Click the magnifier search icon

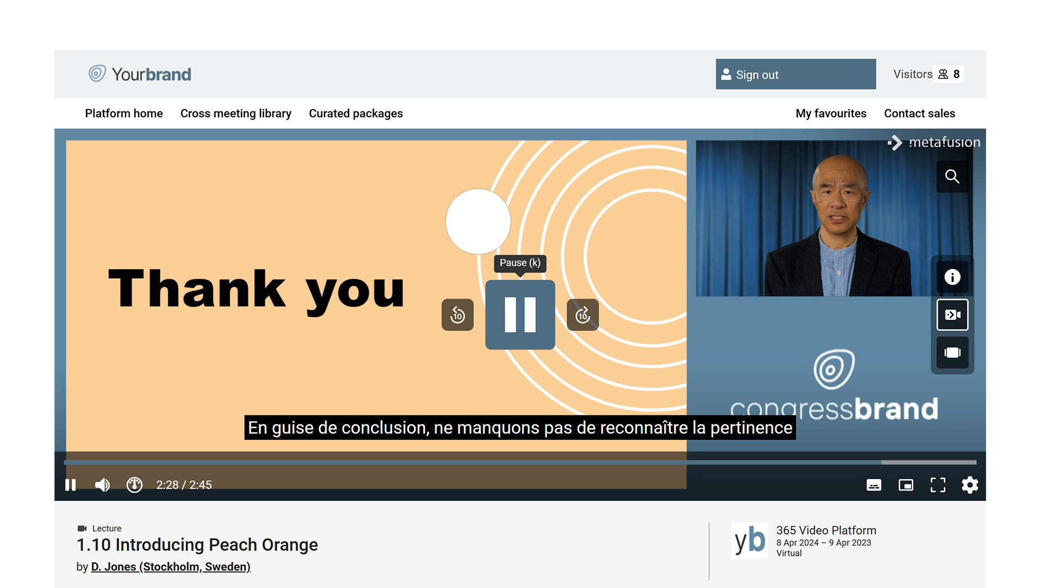click(952, 176)
